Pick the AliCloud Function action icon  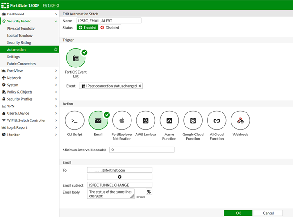(x=216, y=120)
